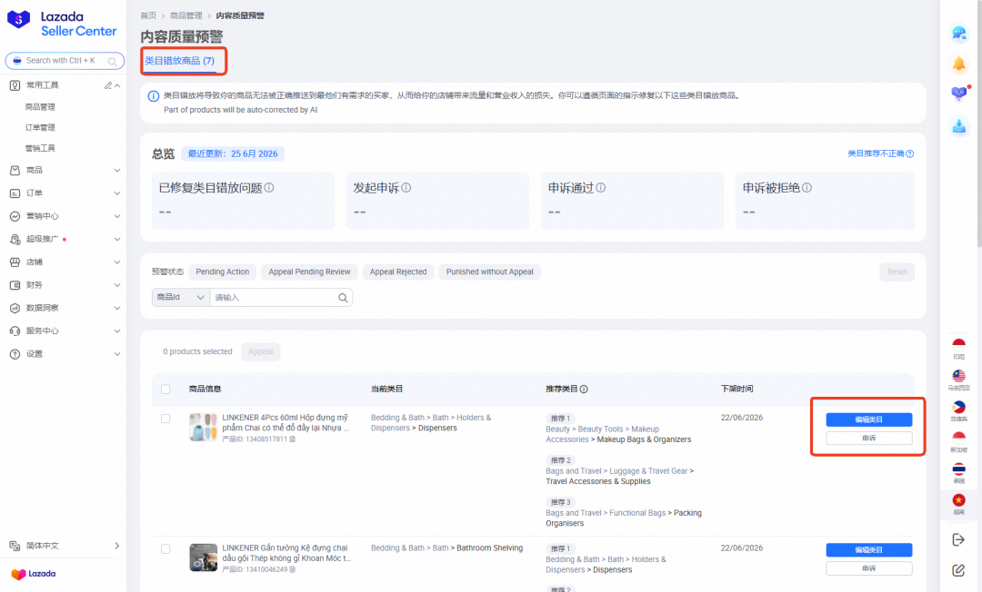This screenshot has width=982, height=592.
Task: Toggle the select-all checkbox in table header
Action: (x=165, y=389)
